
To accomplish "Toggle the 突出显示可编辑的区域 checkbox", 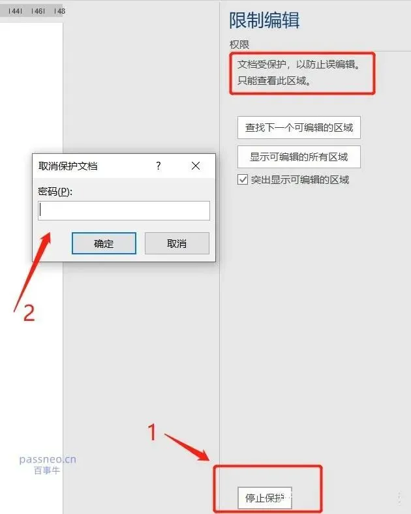I will pyautogui.click(x=243, y=179).
